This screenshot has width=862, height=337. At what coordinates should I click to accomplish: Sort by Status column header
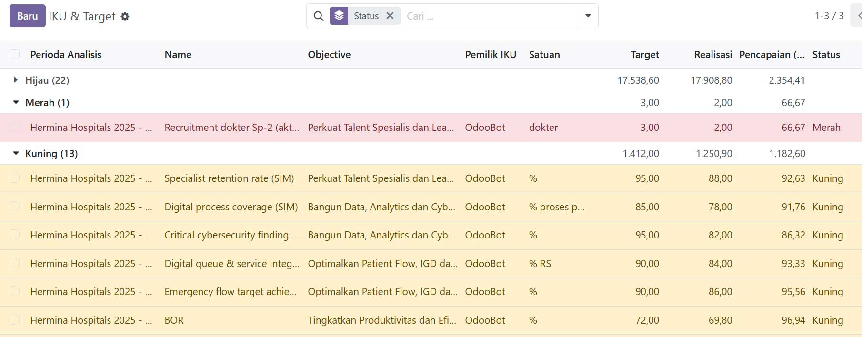tap(826, 55)
